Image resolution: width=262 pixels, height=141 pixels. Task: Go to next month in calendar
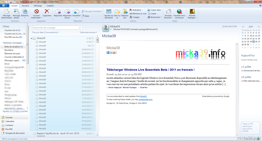258,26
